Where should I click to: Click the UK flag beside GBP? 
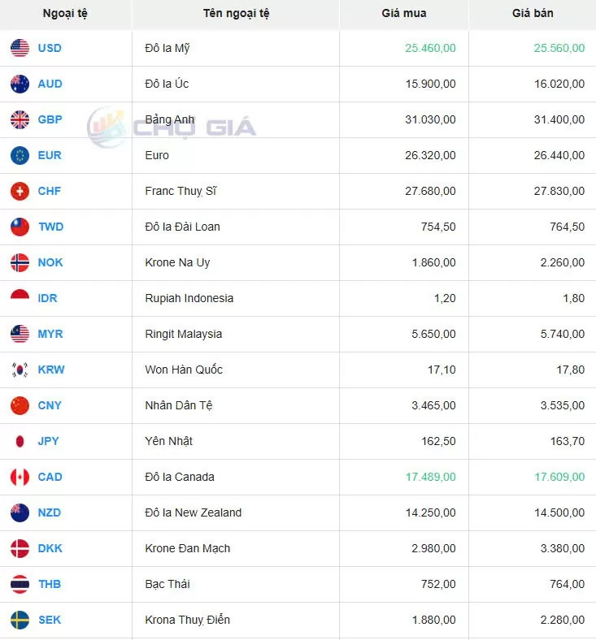20,119
